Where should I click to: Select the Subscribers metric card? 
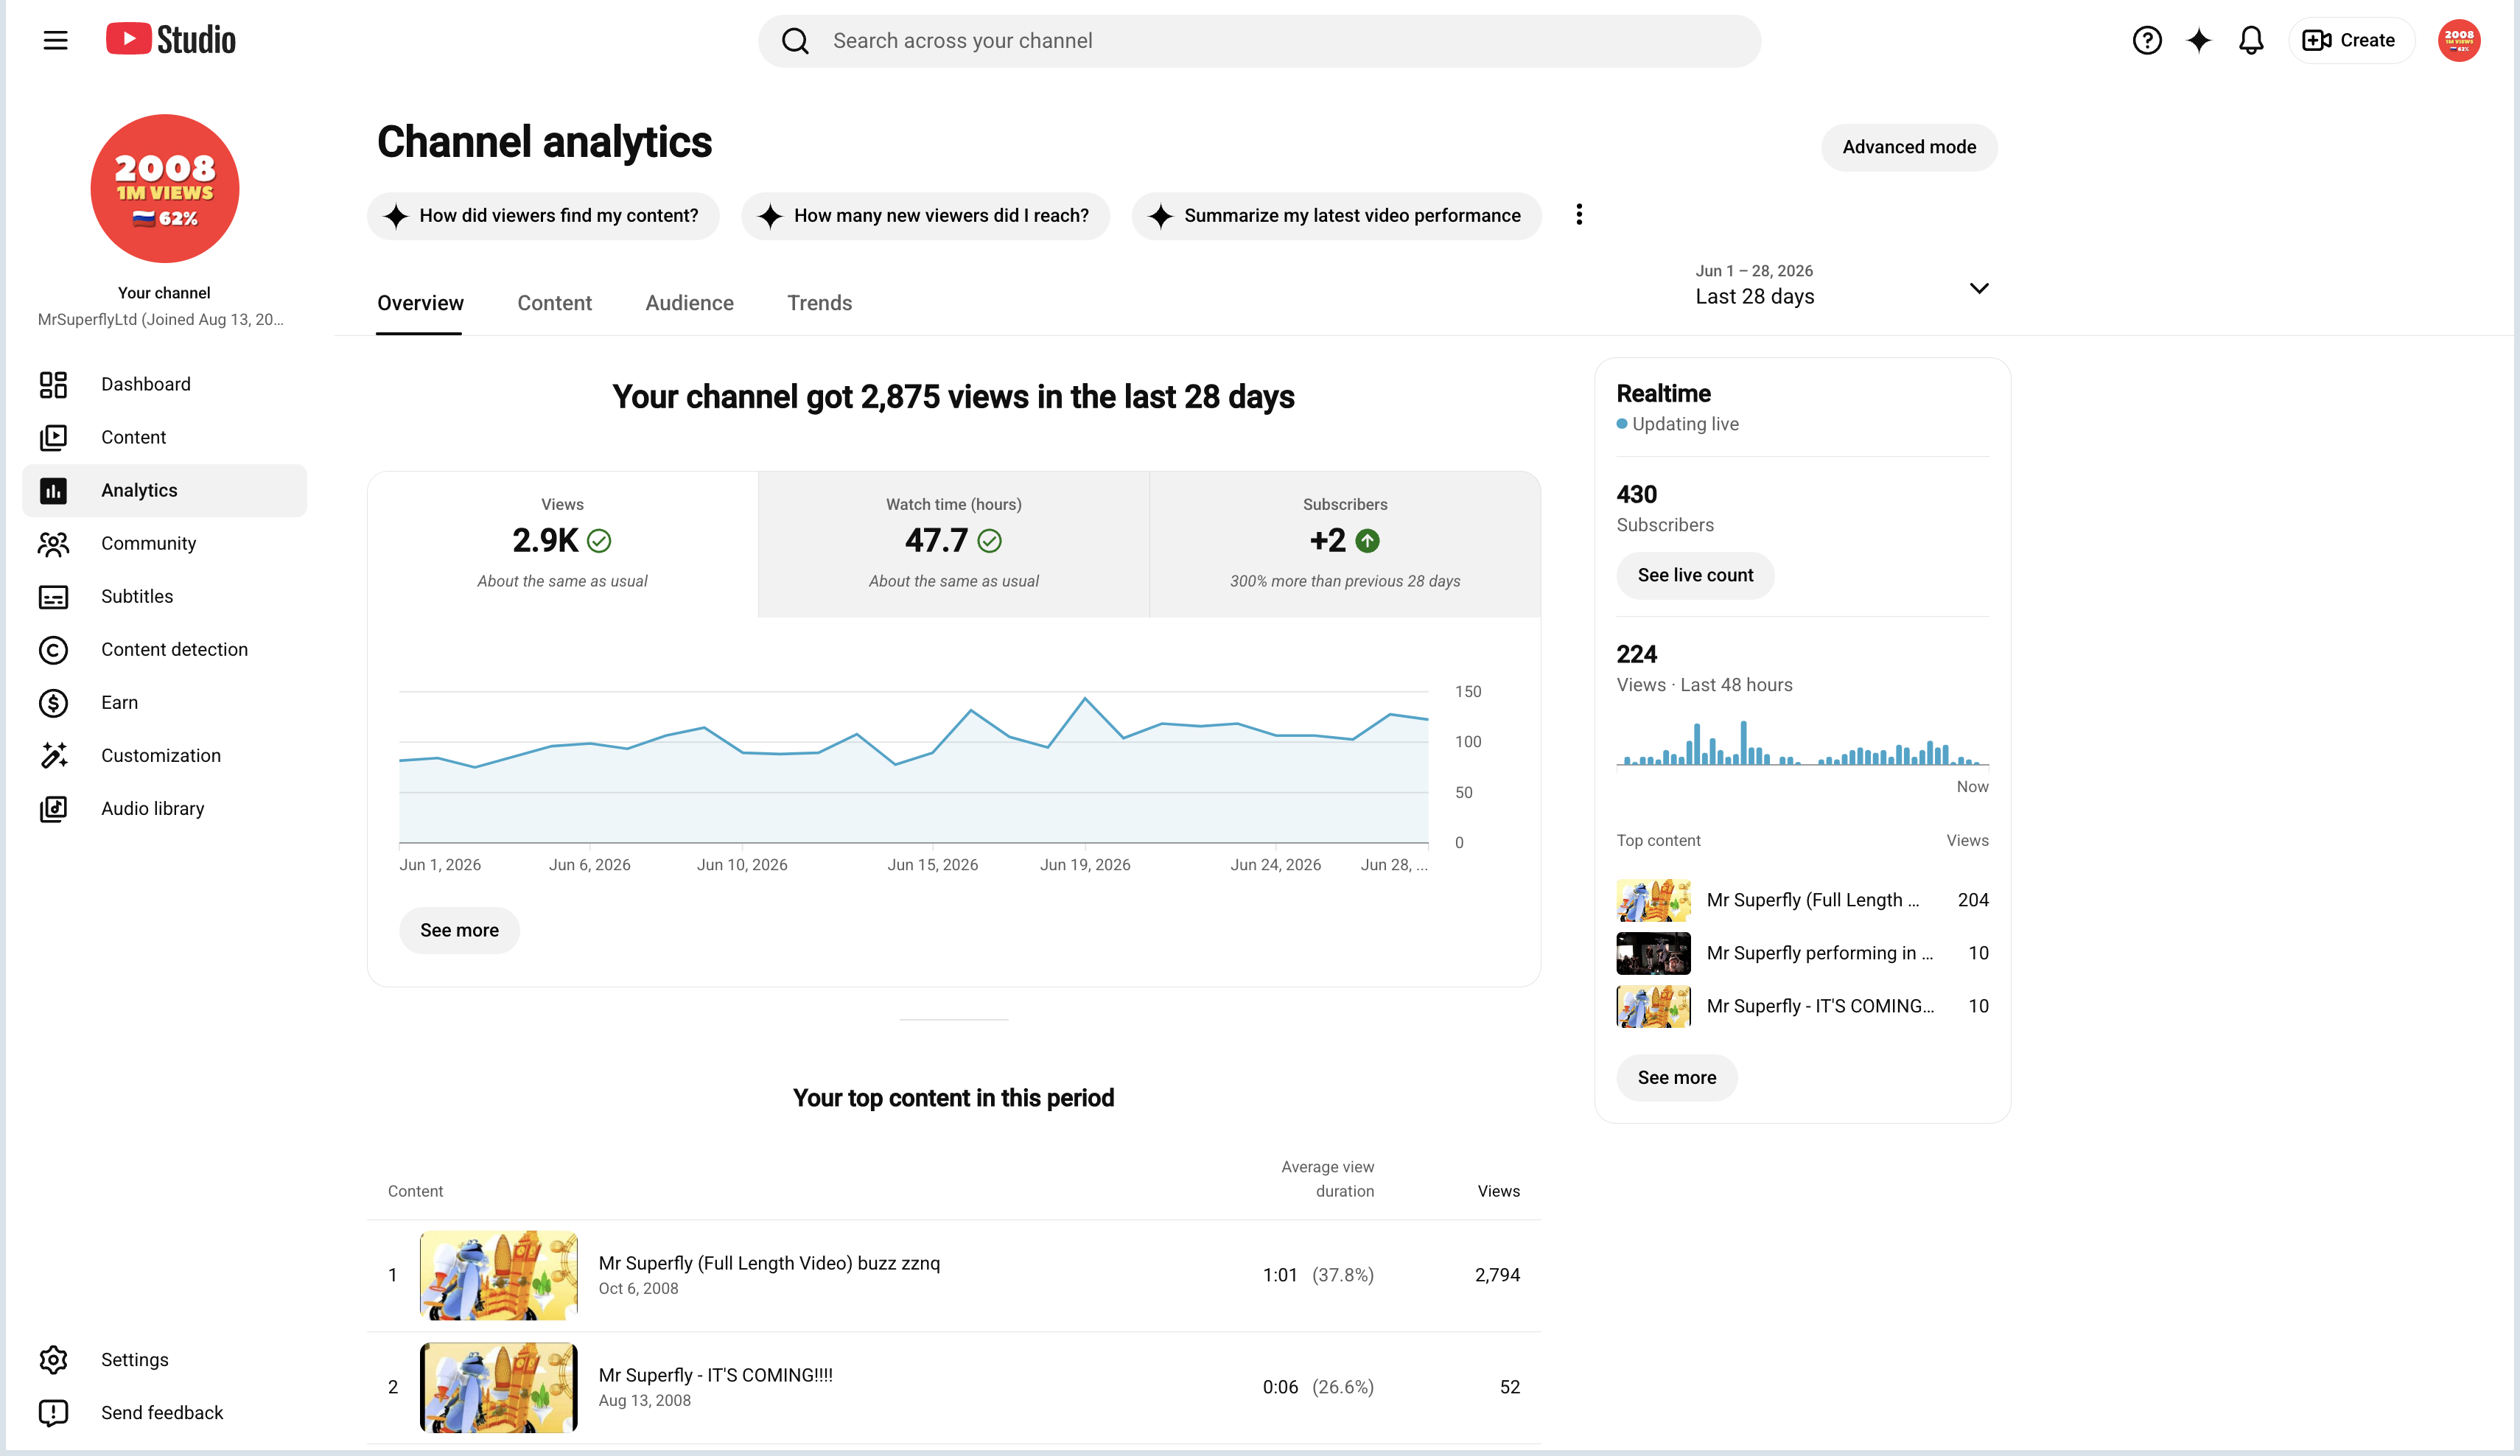click(x=1345, y=544)
